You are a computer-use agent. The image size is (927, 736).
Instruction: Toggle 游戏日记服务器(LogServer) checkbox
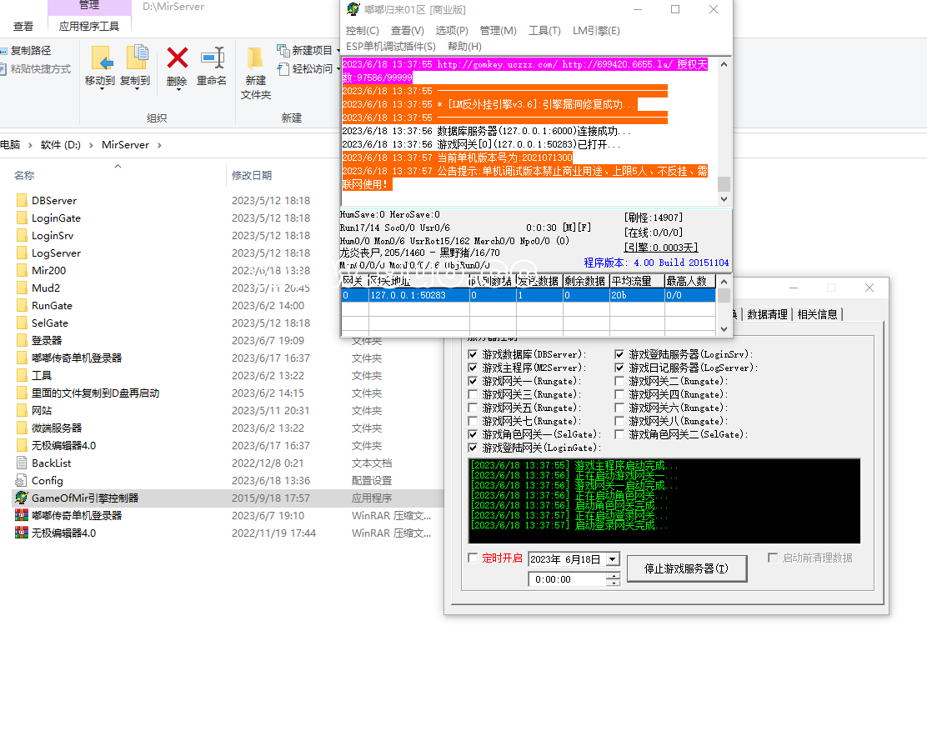click(x=619, y=368)
